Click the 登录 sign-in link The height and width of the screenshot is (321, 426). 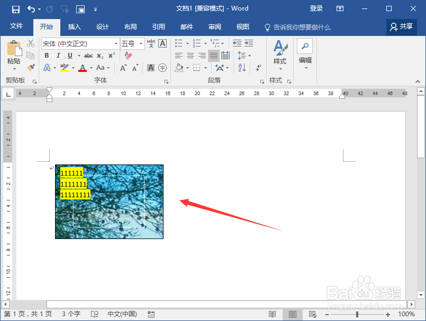tap(316, 8)
